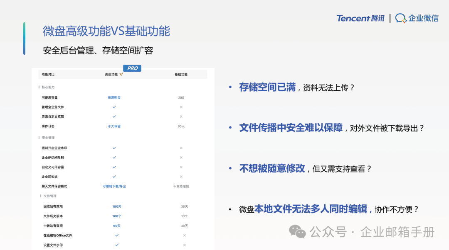
Task: Click the checkmark in the 管理全企业文件 row
Action: pyautogui.click(x=114, y=107)
